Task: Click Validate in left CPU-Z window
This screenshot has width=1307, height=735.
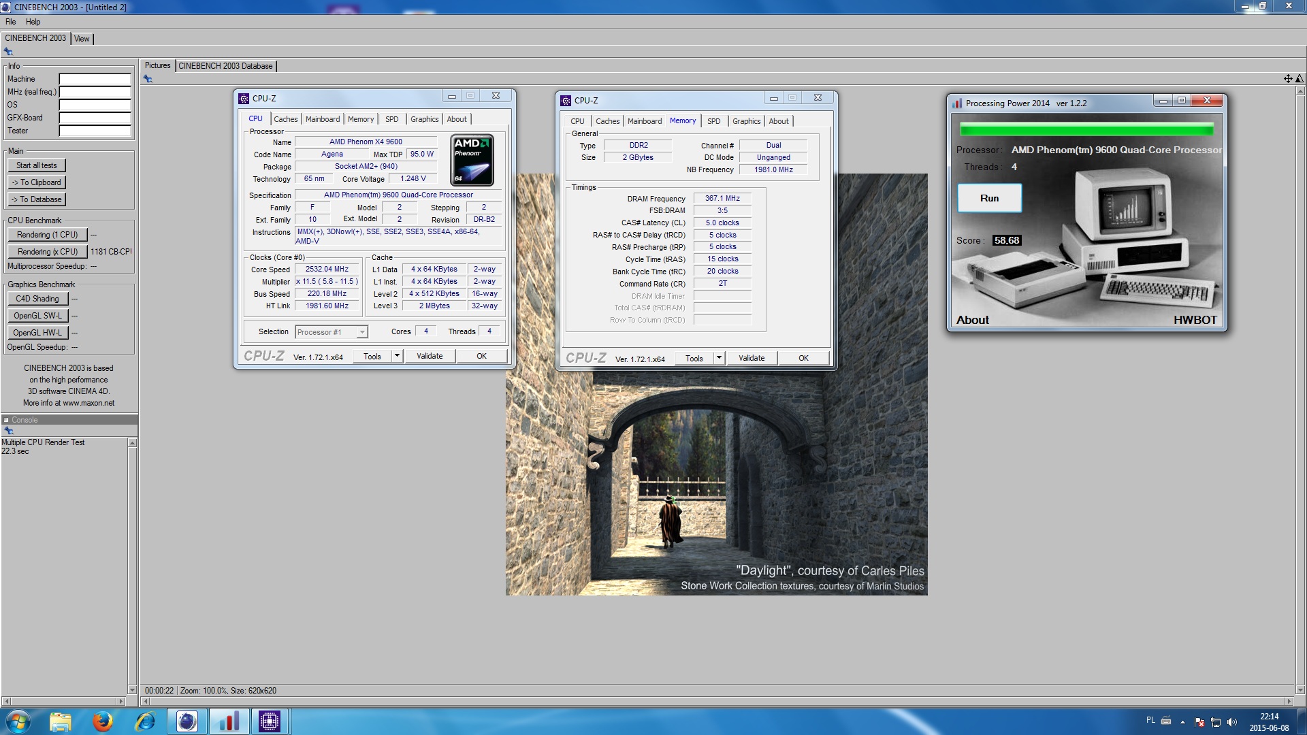Action: click(x=430, y=356)
